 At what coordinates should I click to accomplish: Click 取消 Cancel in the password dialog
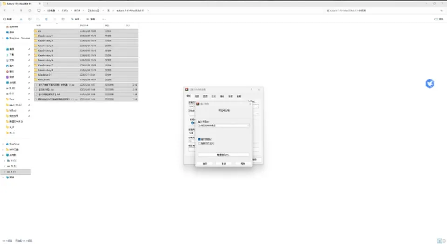(224, 164)
